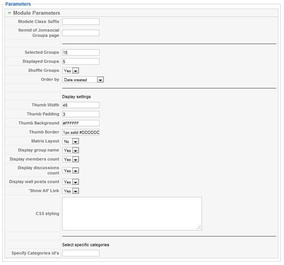284x265 pixels.
Task: Click the Thumb Border input
Action: coord(80,132)
